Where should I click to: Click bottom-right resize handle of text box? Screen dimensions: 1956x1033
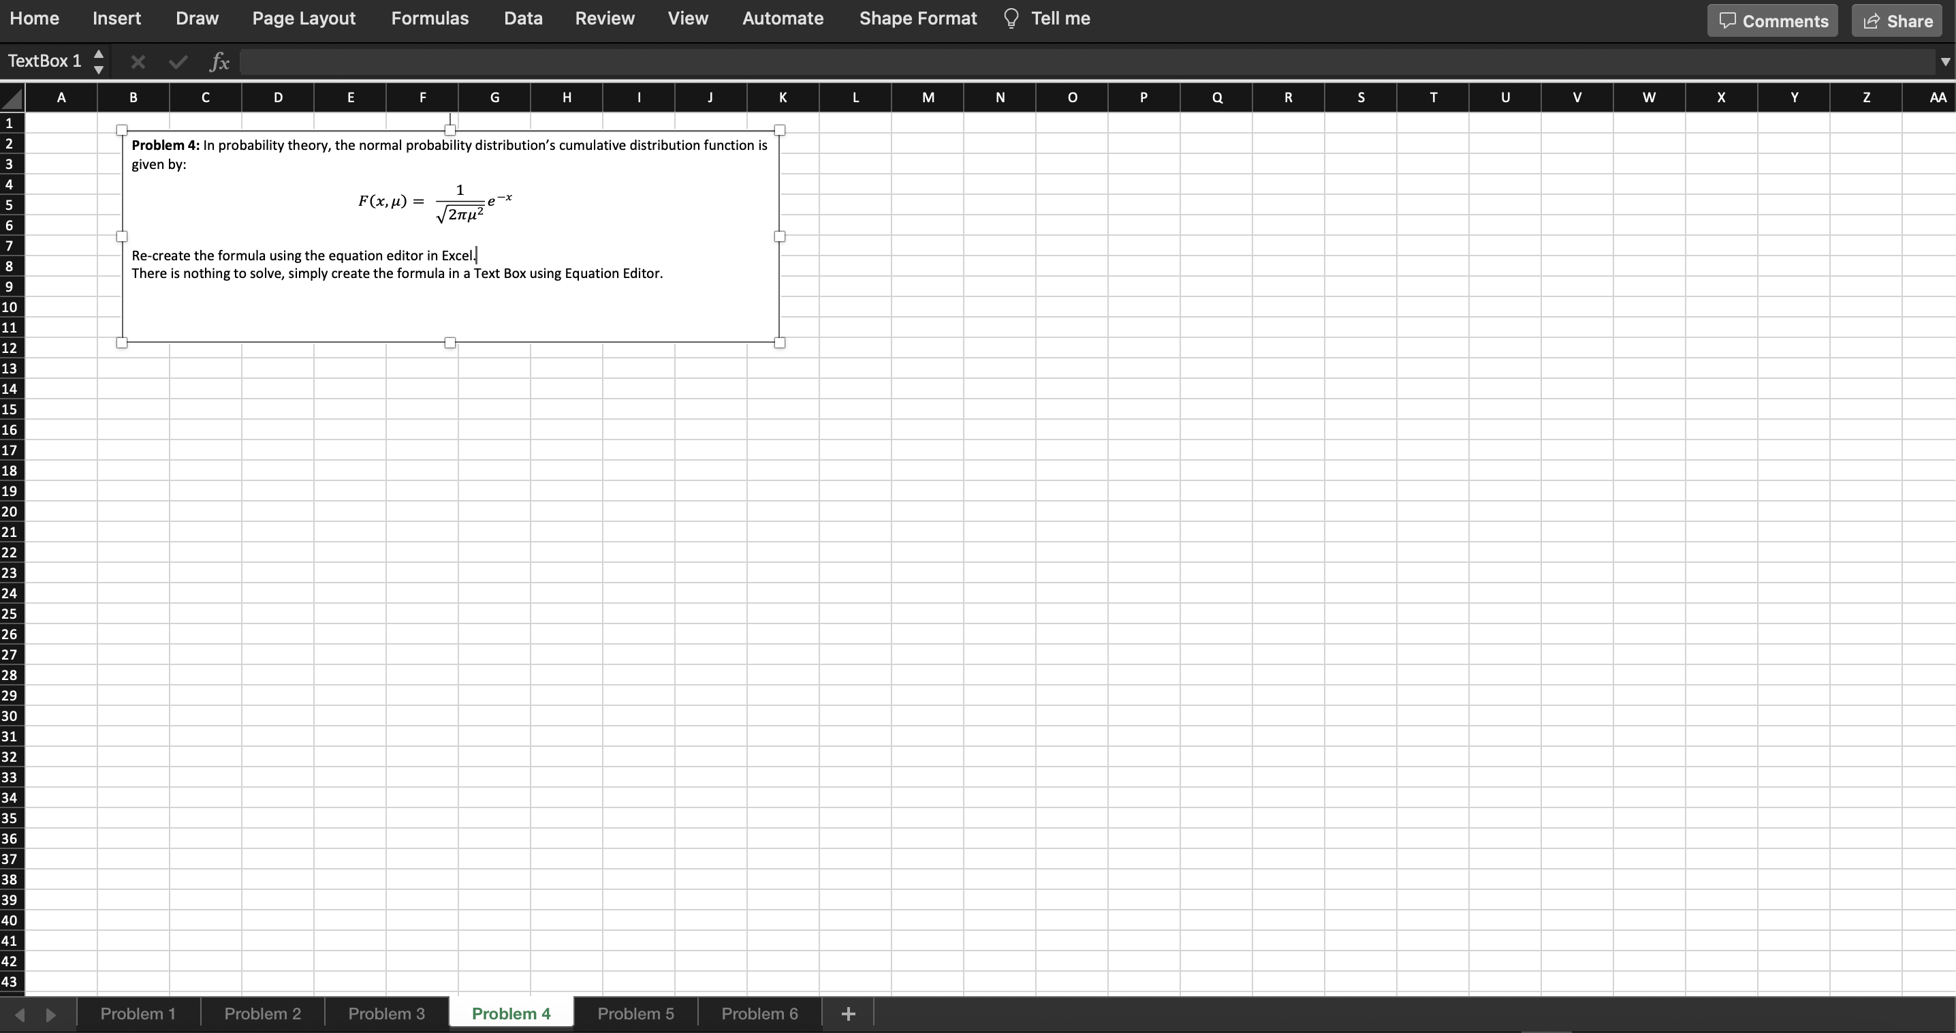pyautogui.click(x=780, y=343)
